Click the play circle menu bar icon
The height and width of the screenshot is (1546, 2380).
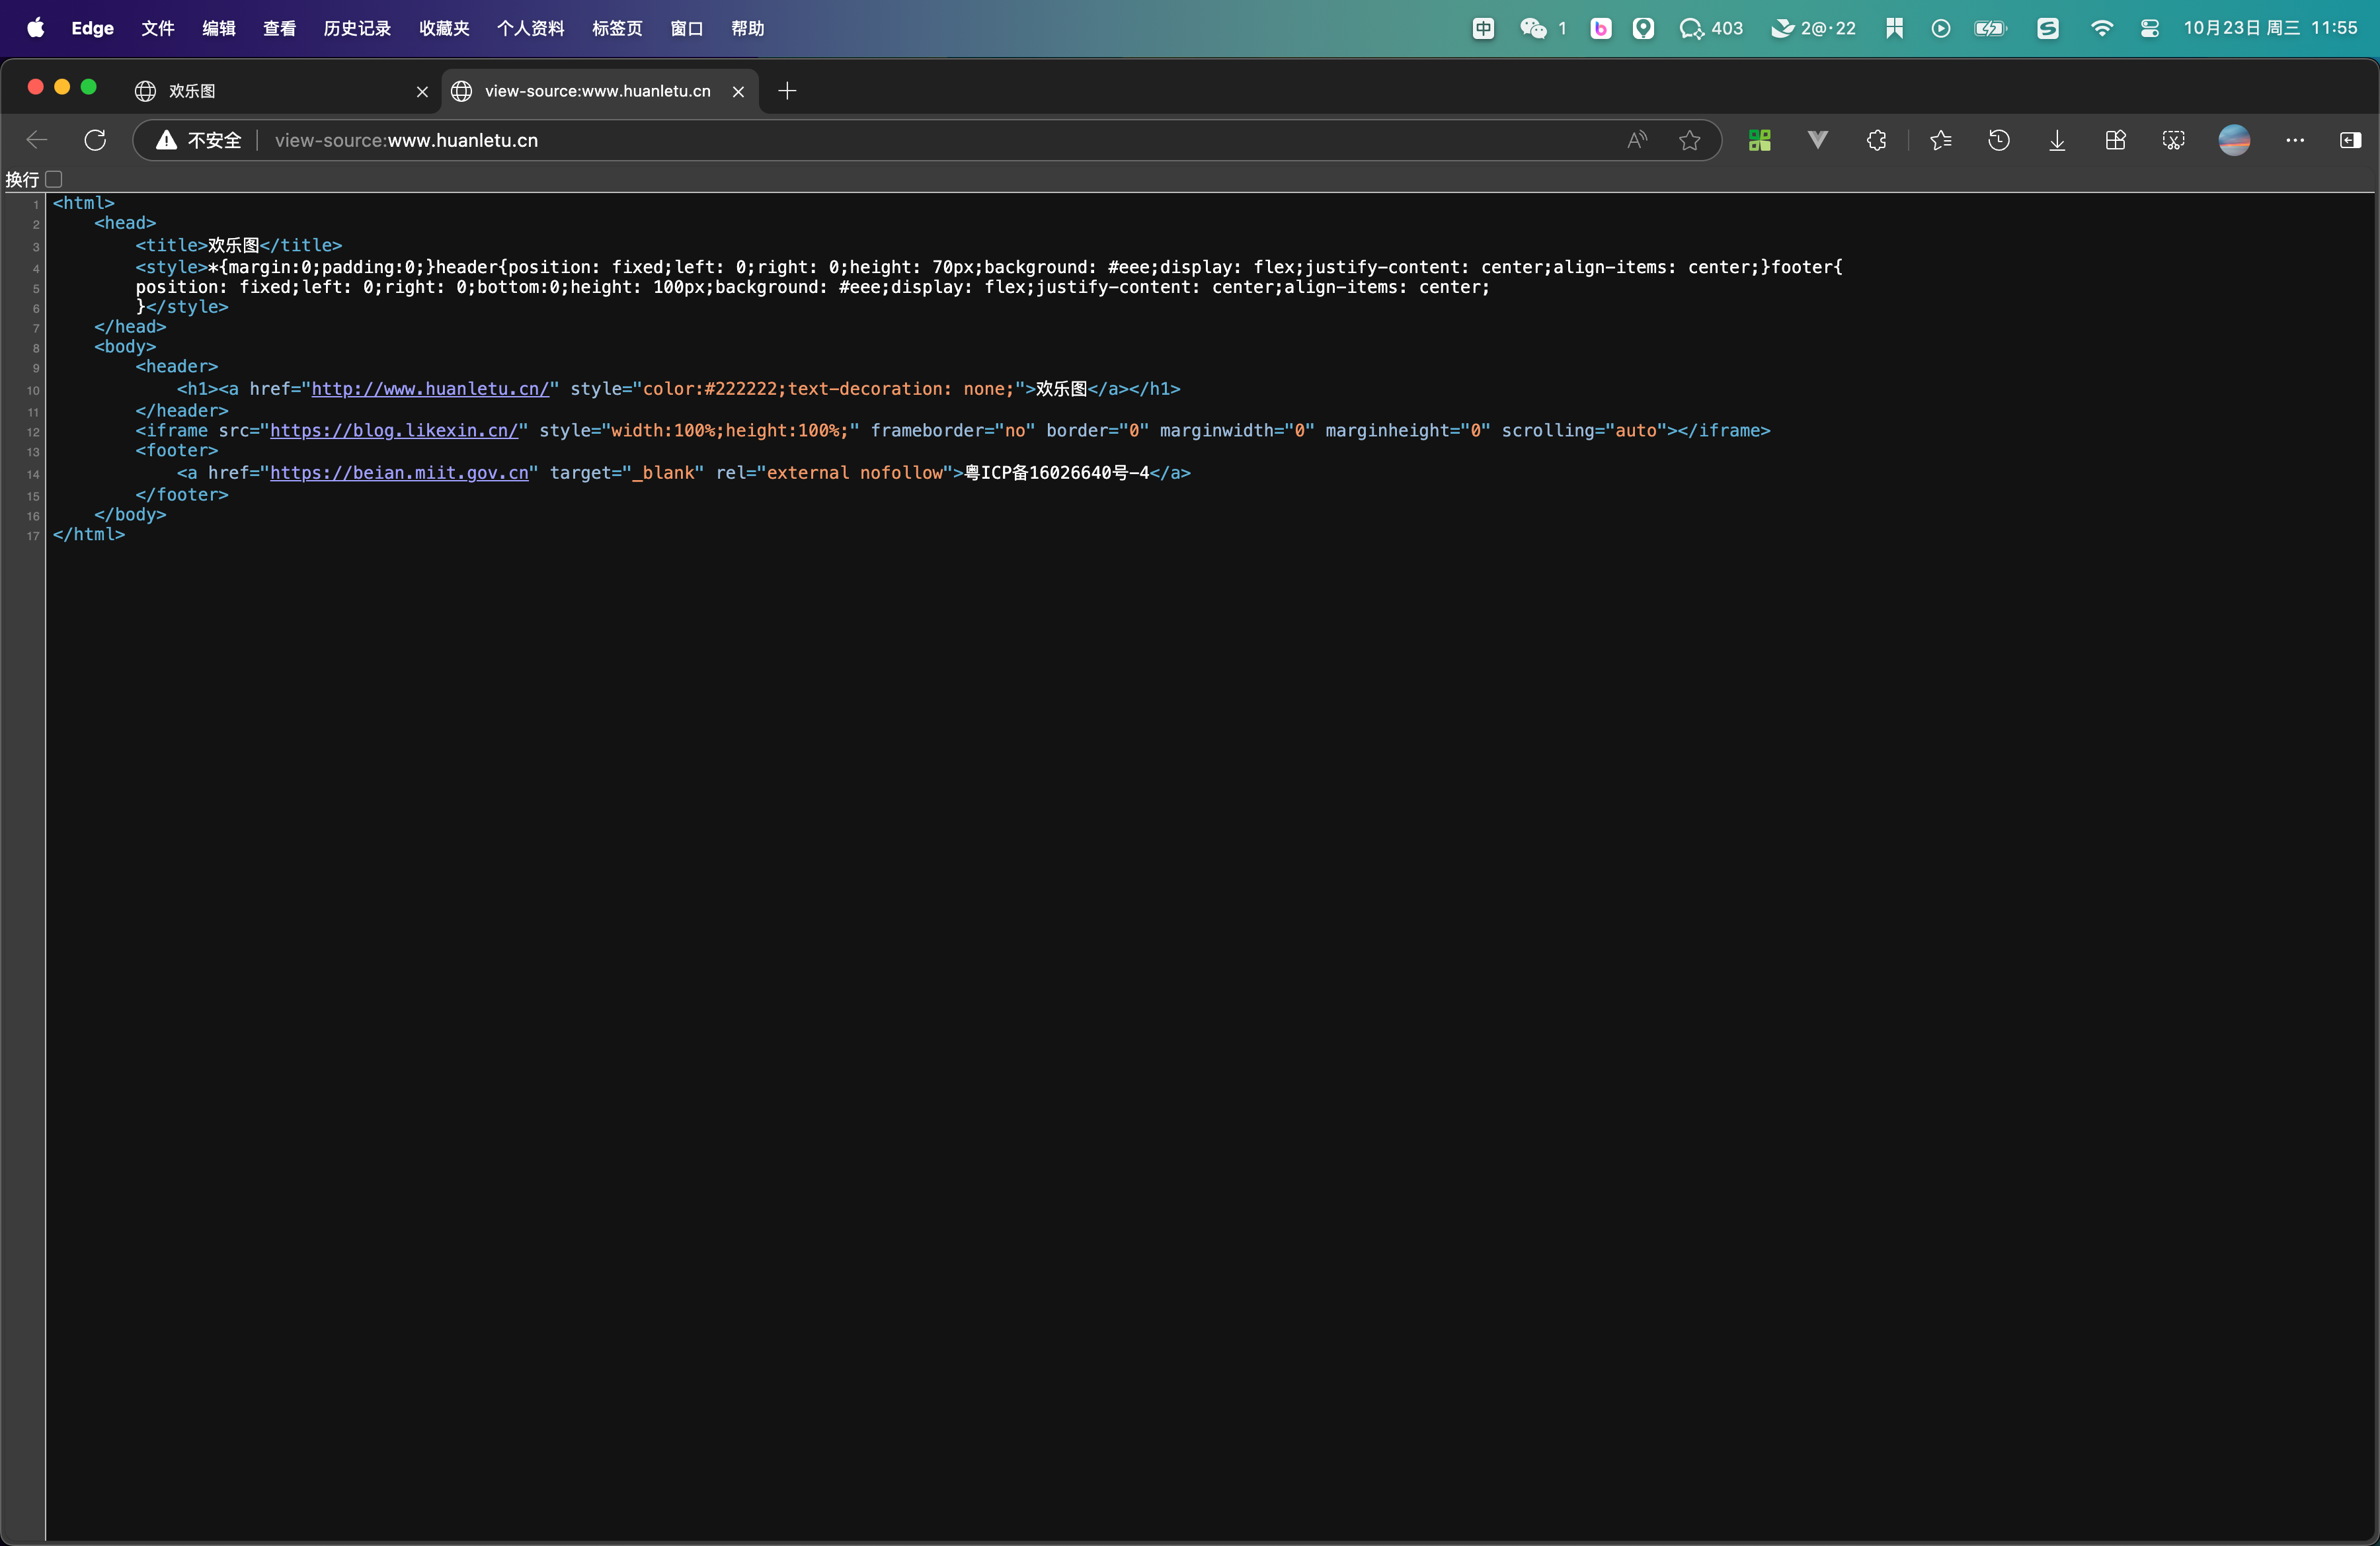1941,28
